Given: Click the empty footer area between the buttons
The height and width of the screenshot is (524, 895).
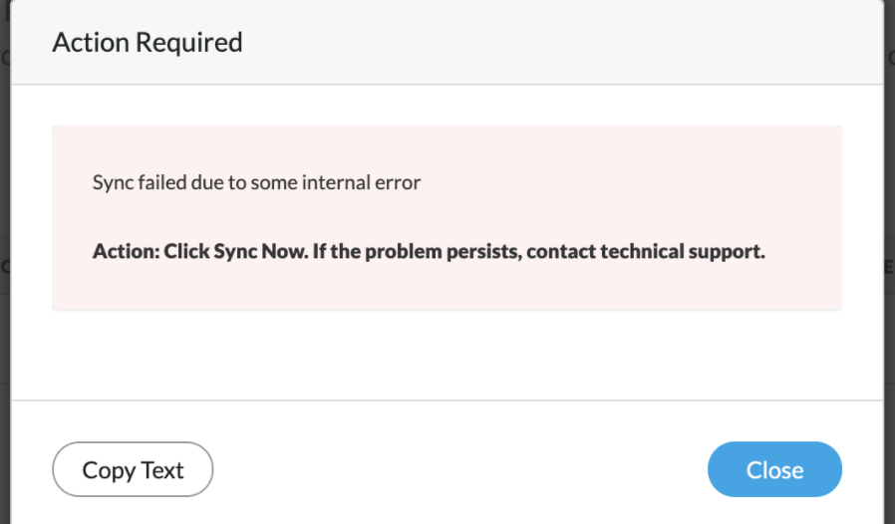Looking at the screenshot, I should coord(458,469).
